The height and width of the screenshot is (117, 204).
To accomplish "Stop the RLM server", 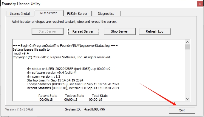I will point(120,31).
